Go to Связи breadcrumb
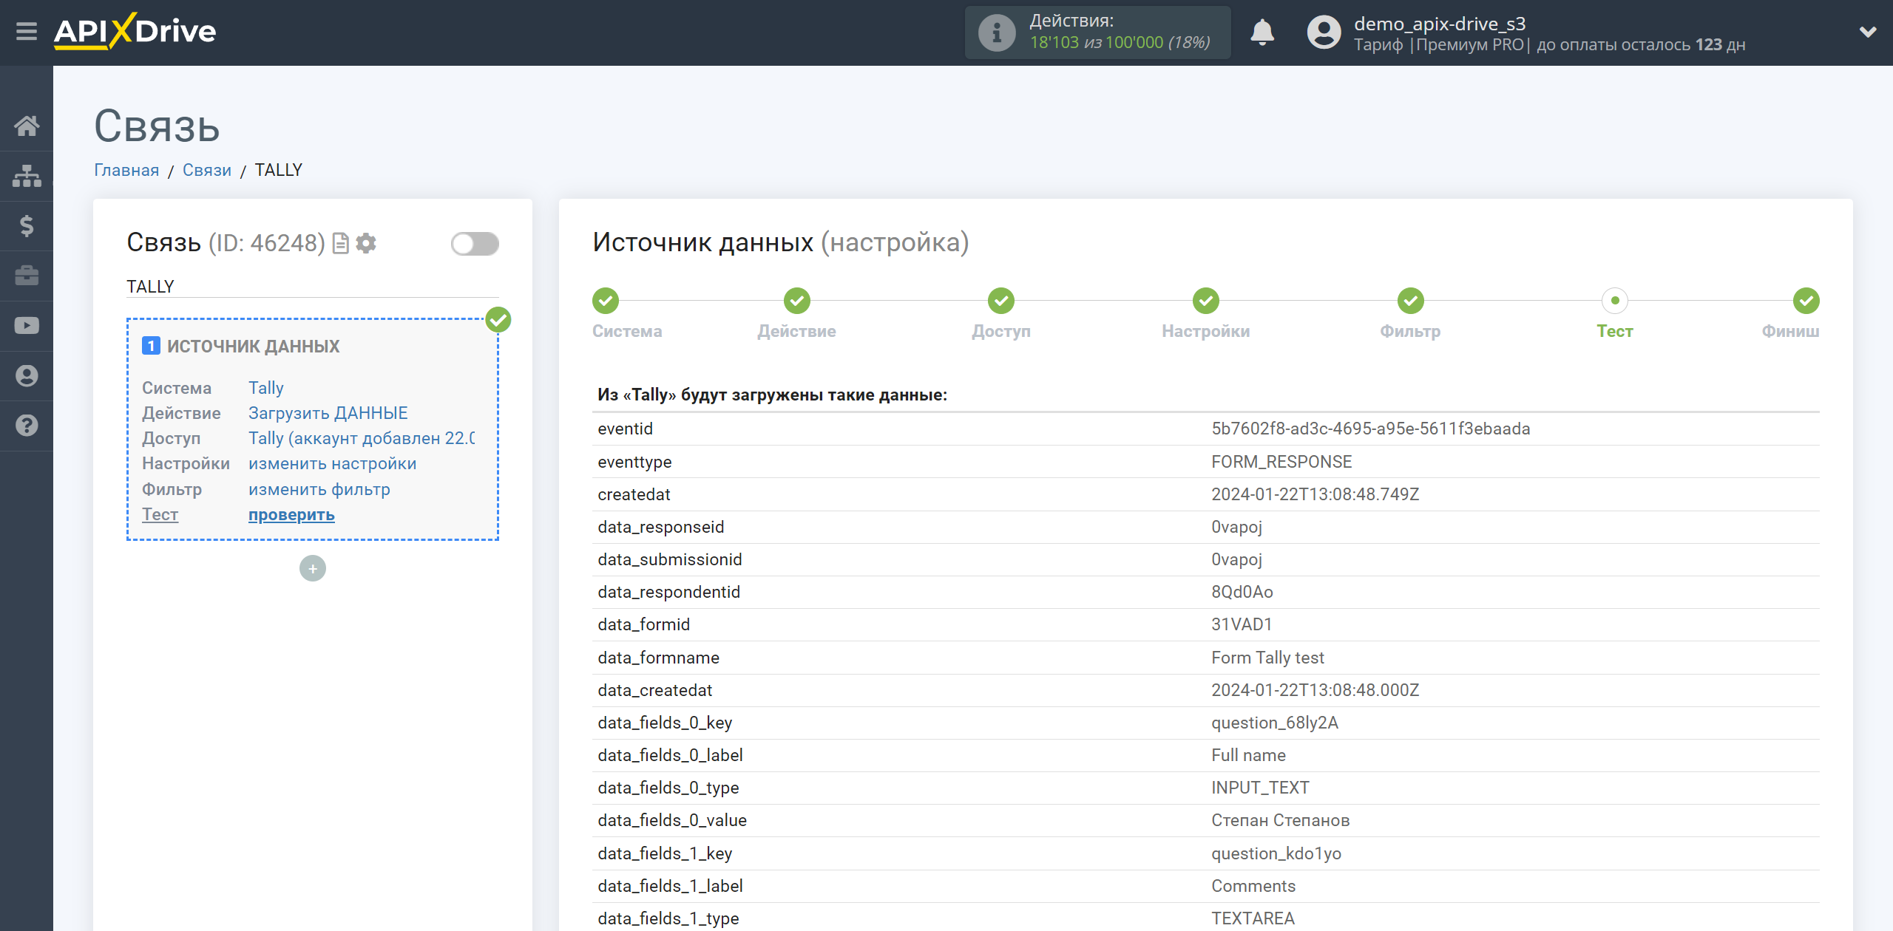The image size is (1893, 931). (207, 170)
